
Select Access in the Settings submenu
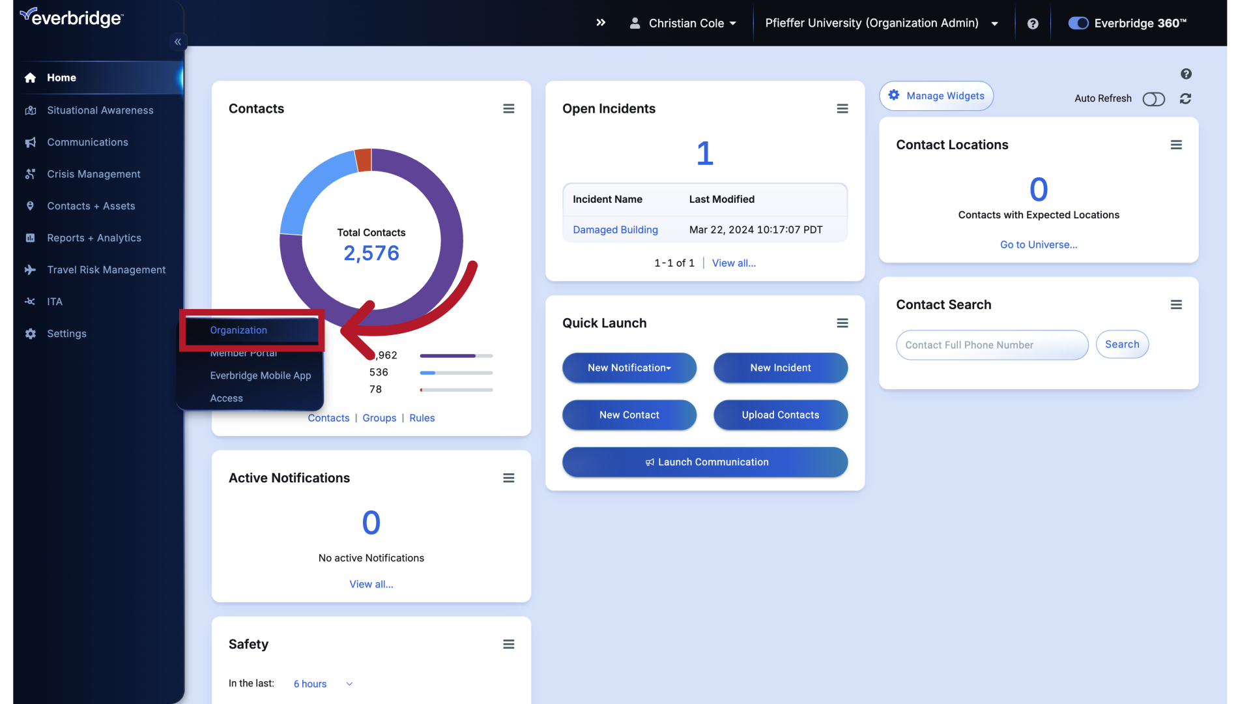tap(226, 398)
